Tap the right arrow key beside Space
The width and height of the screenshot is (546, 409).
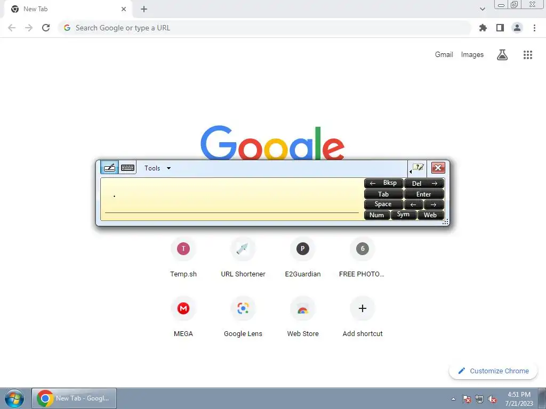(x=434, y=204)
